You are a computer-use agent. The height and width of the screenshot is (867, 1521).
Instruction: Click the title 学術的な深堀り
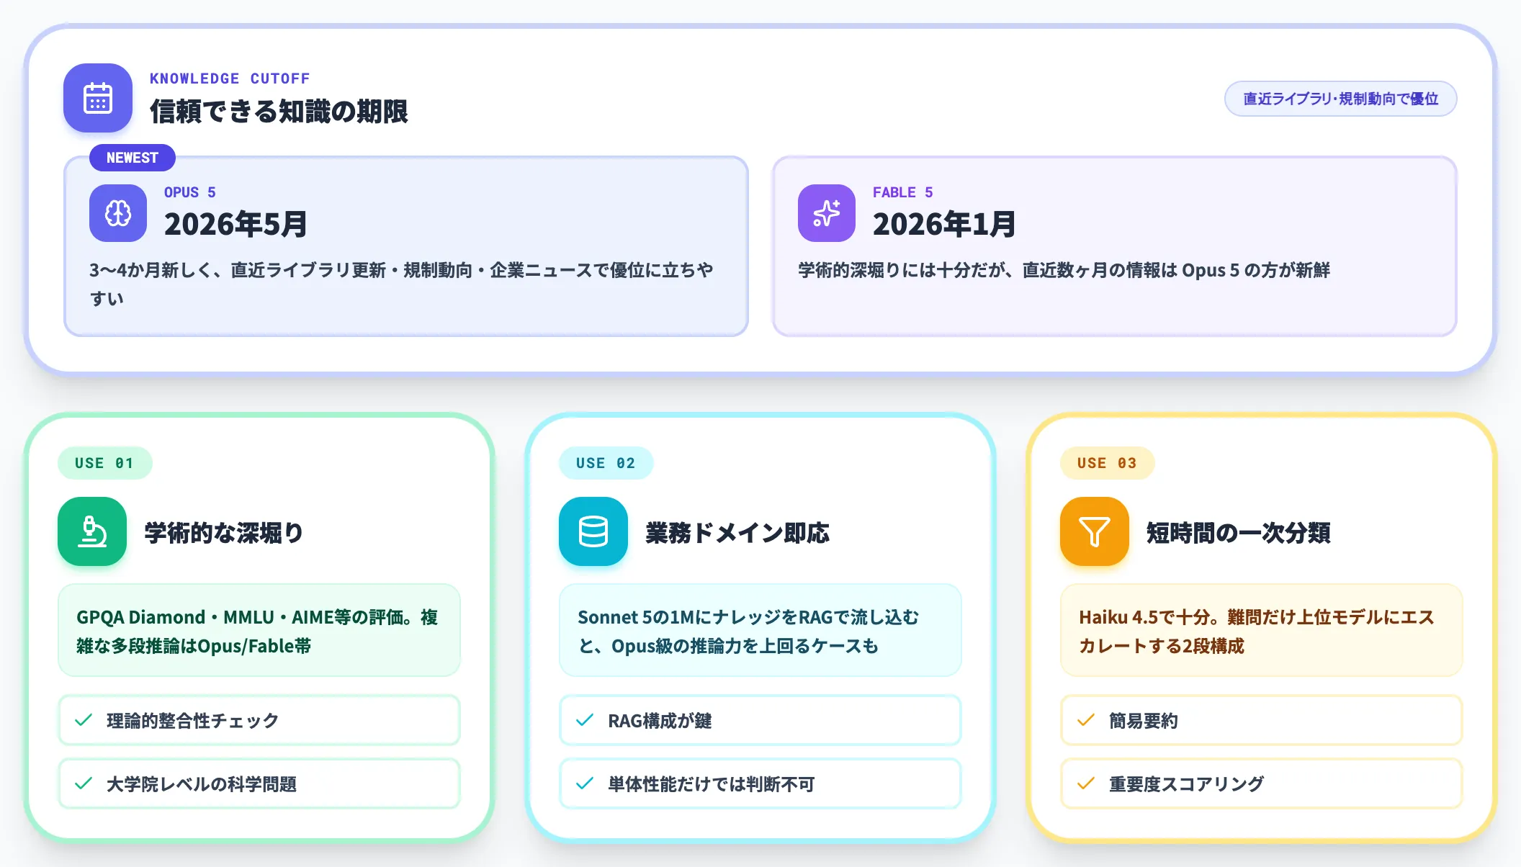224,533
